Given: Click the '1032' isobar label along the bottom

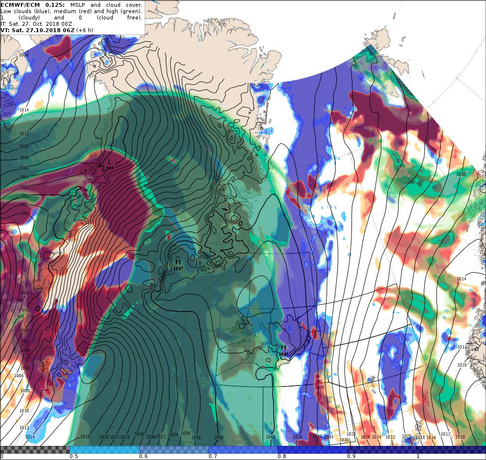Looking at the screenshot, I should click(x=161, y=436).
